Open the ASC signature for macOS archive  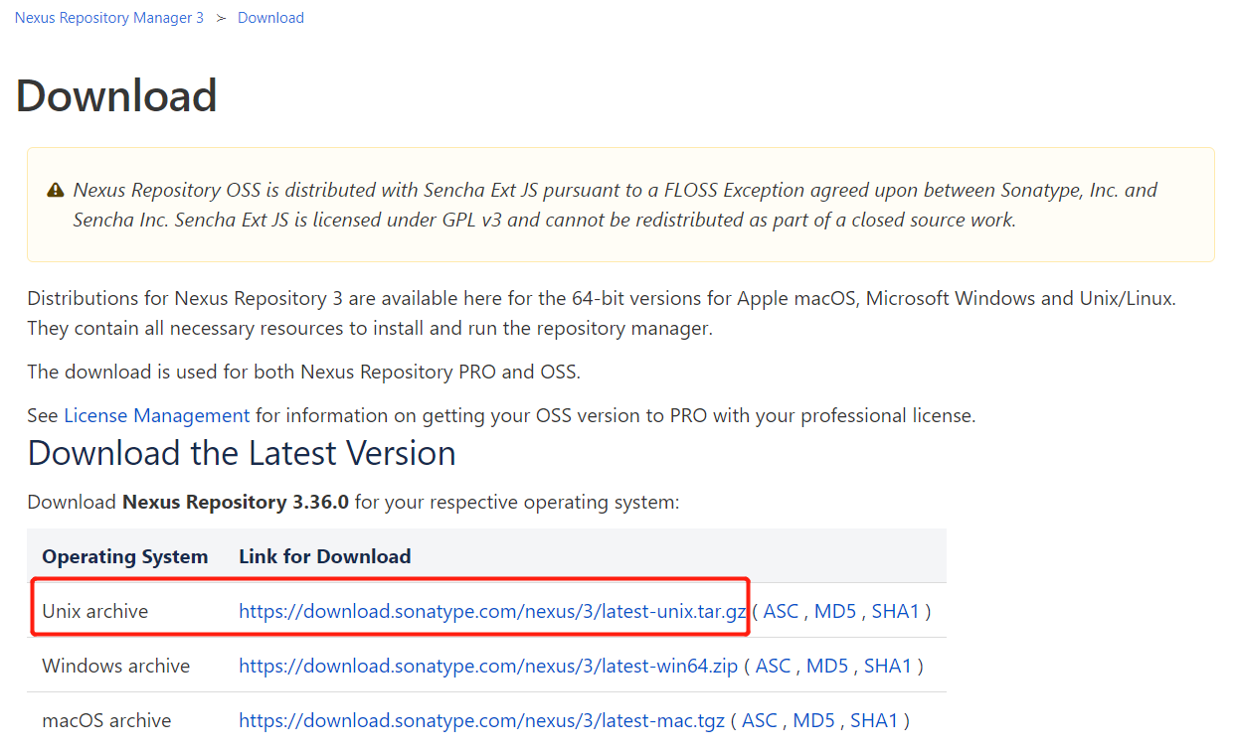point(760,720)
